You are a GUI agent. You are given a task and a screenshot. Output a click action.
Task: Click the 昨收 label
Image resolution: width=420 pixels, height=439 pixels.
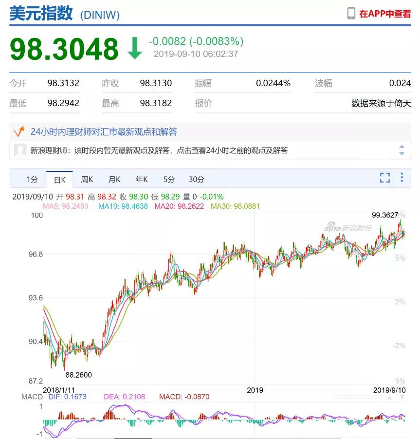tap(110, 83)
